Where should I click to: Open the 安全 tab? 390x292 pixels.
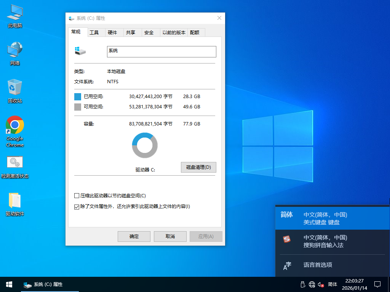click(x=149, y=33)
